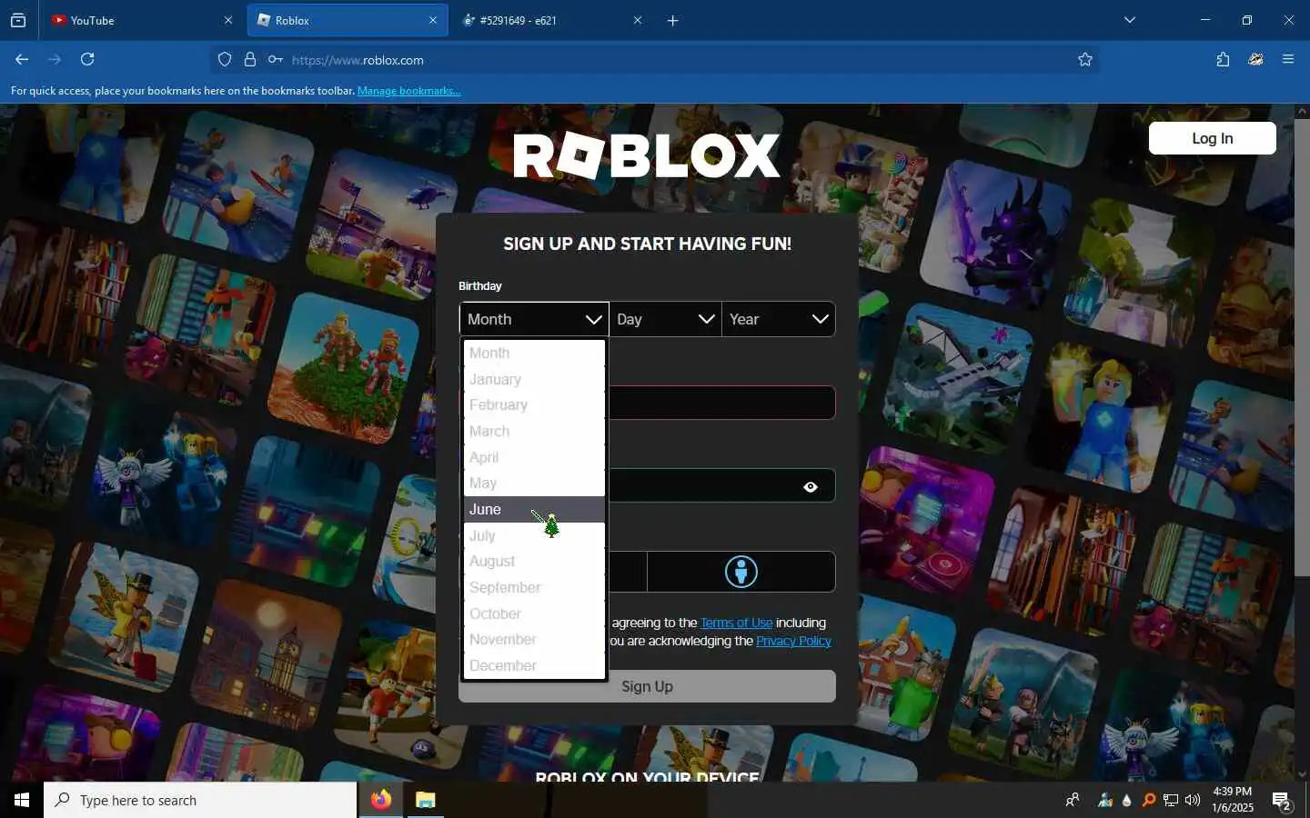This screenshot has height=818, width=1310.
Task: Click the Log In button
Action: pyautogui.click(x=1212, y=138)
